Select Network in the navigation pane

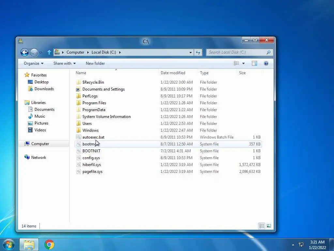(x=38, y=158)
